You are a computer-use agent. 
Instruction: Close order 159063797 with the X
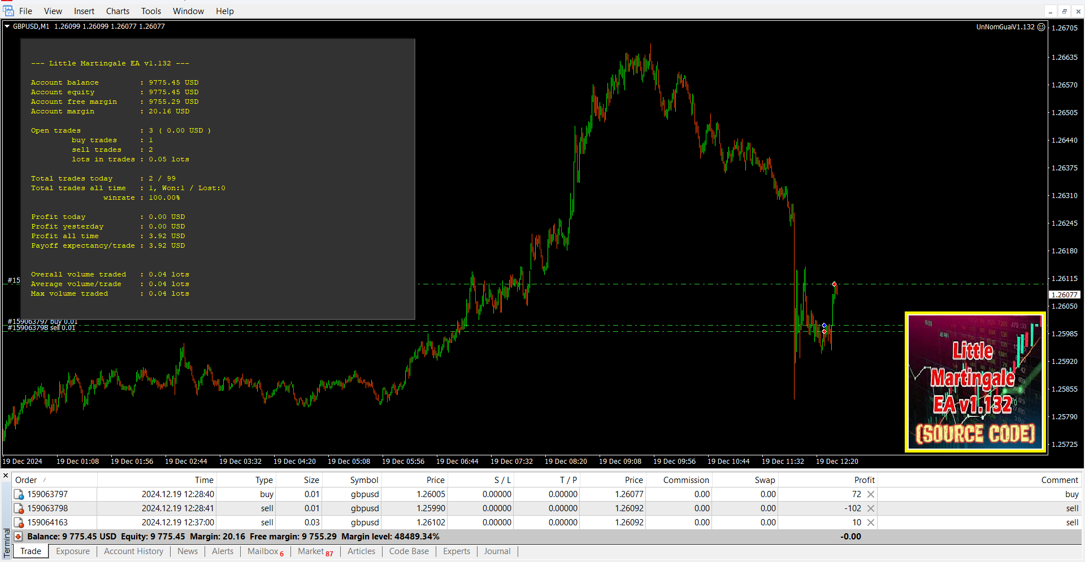coord(871,494)
